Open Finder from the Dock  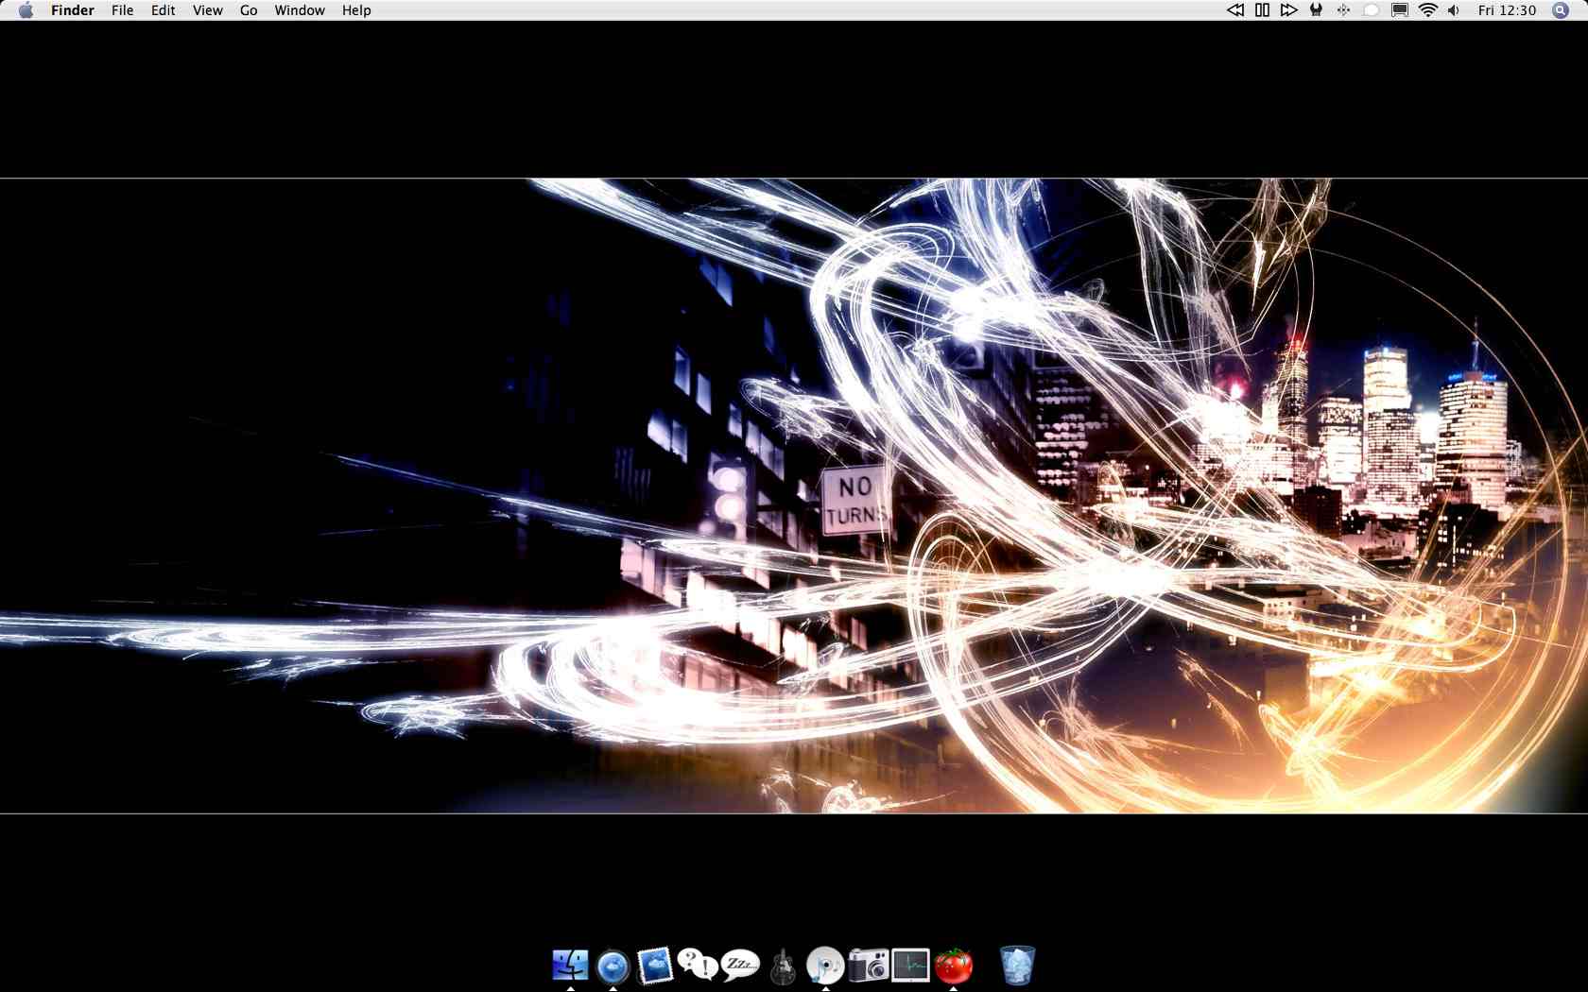coord(570,966)
